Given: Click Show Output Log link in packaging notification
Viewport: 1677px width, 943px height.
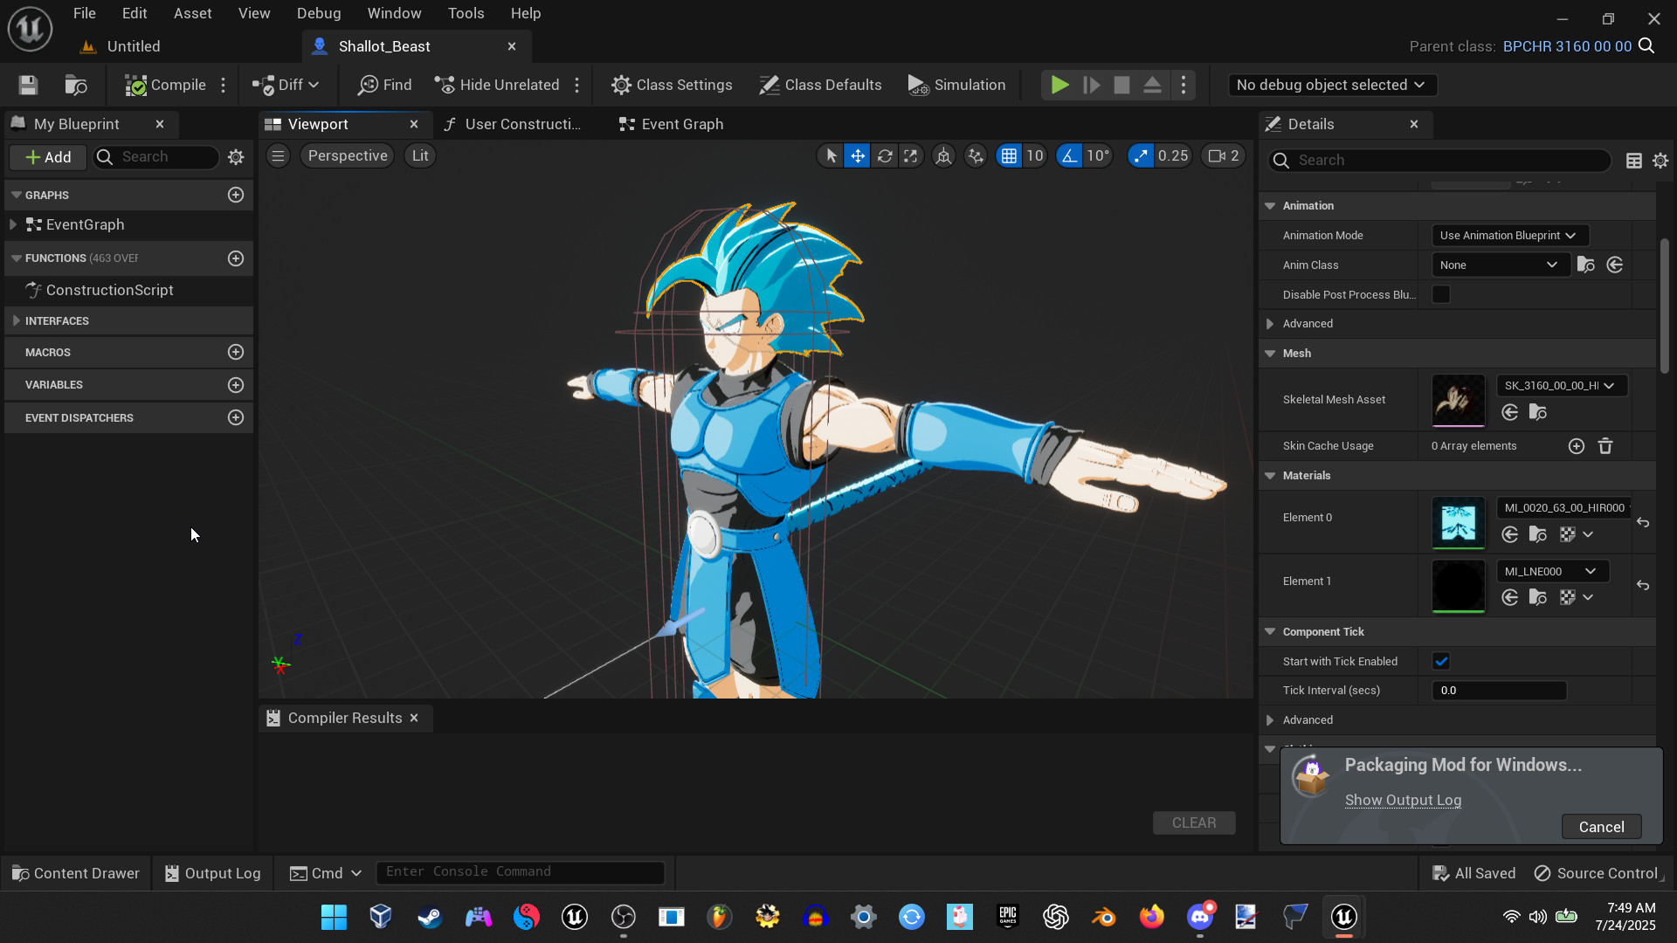Looking at the screenshot, I should coord(1403,800).
